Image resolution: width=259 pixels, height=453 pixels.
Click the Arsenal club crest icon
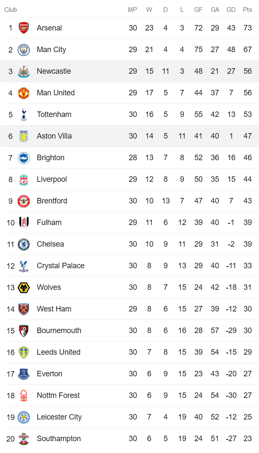point(24,28)
